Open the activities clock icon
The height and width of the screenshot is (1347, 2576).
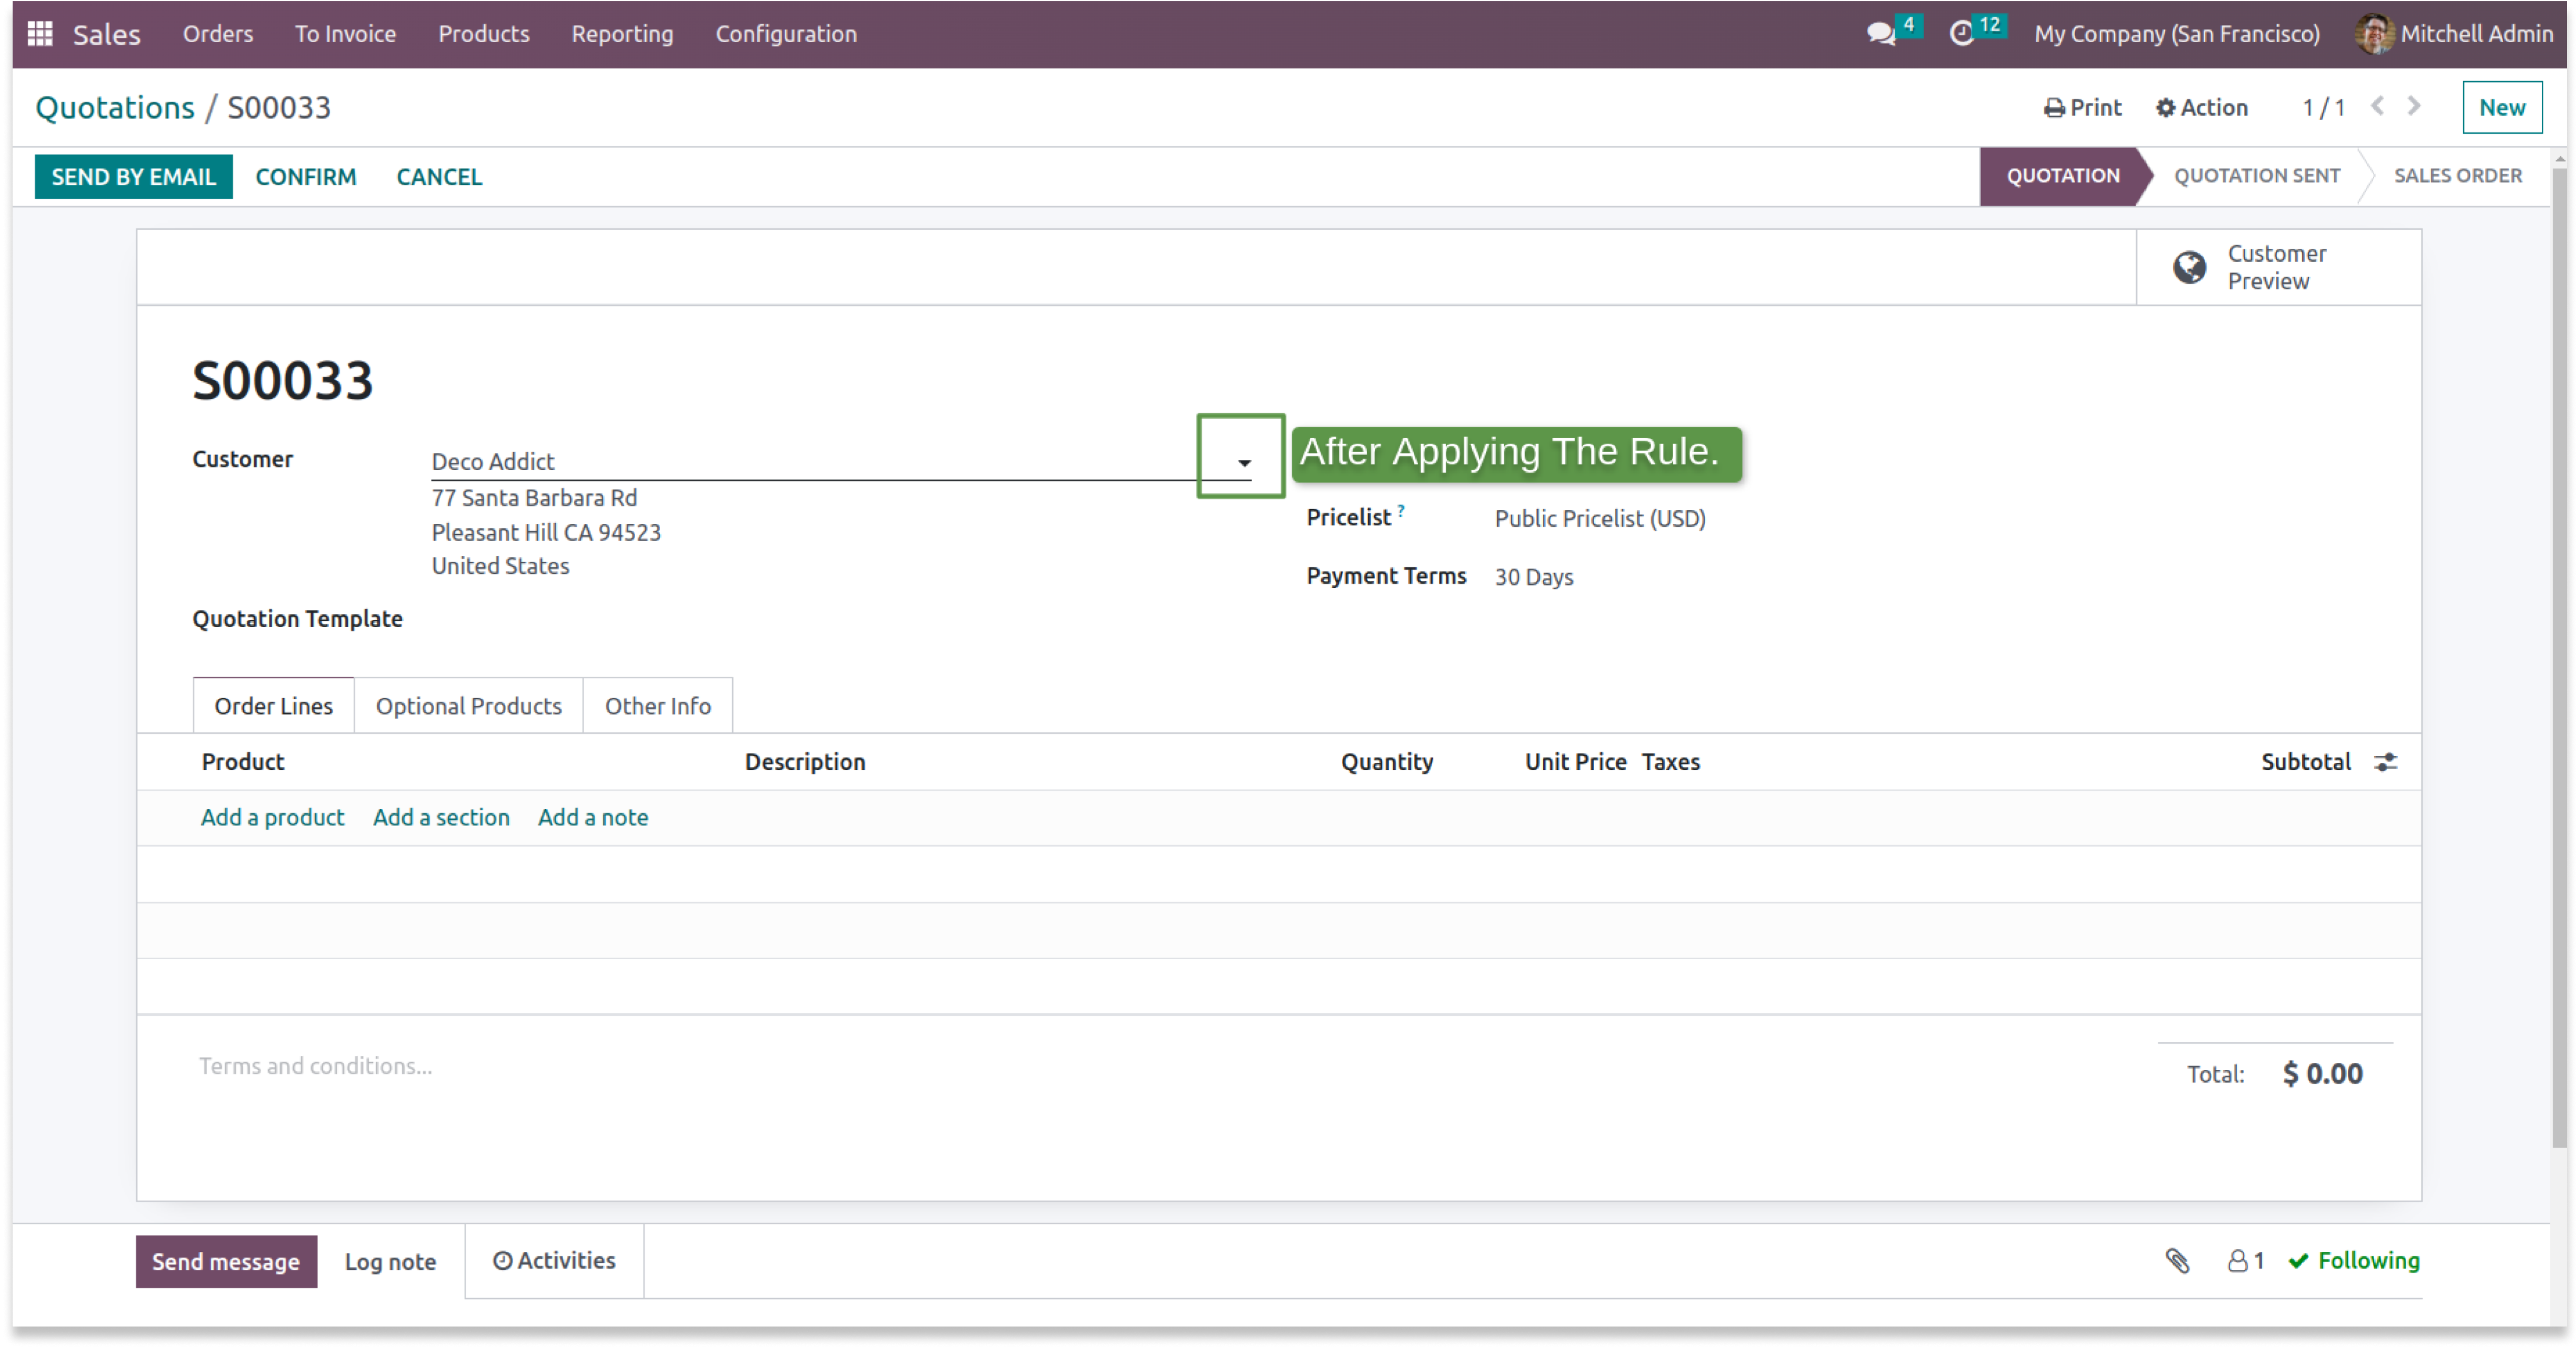[1962, 34]
